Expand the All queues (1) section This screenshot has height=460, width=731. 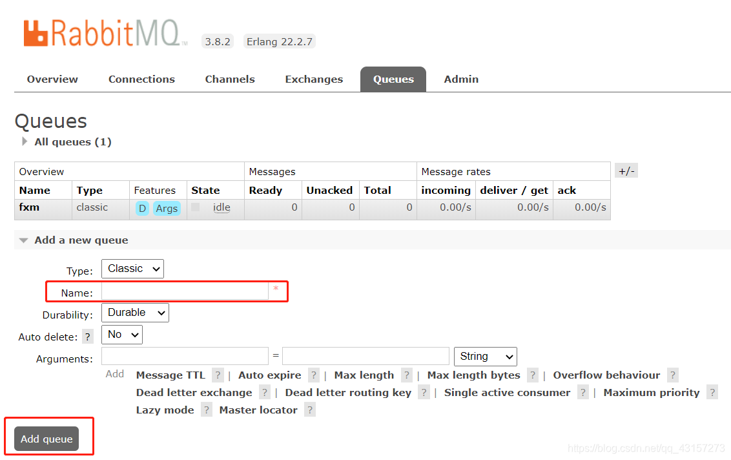coord(67,142)
